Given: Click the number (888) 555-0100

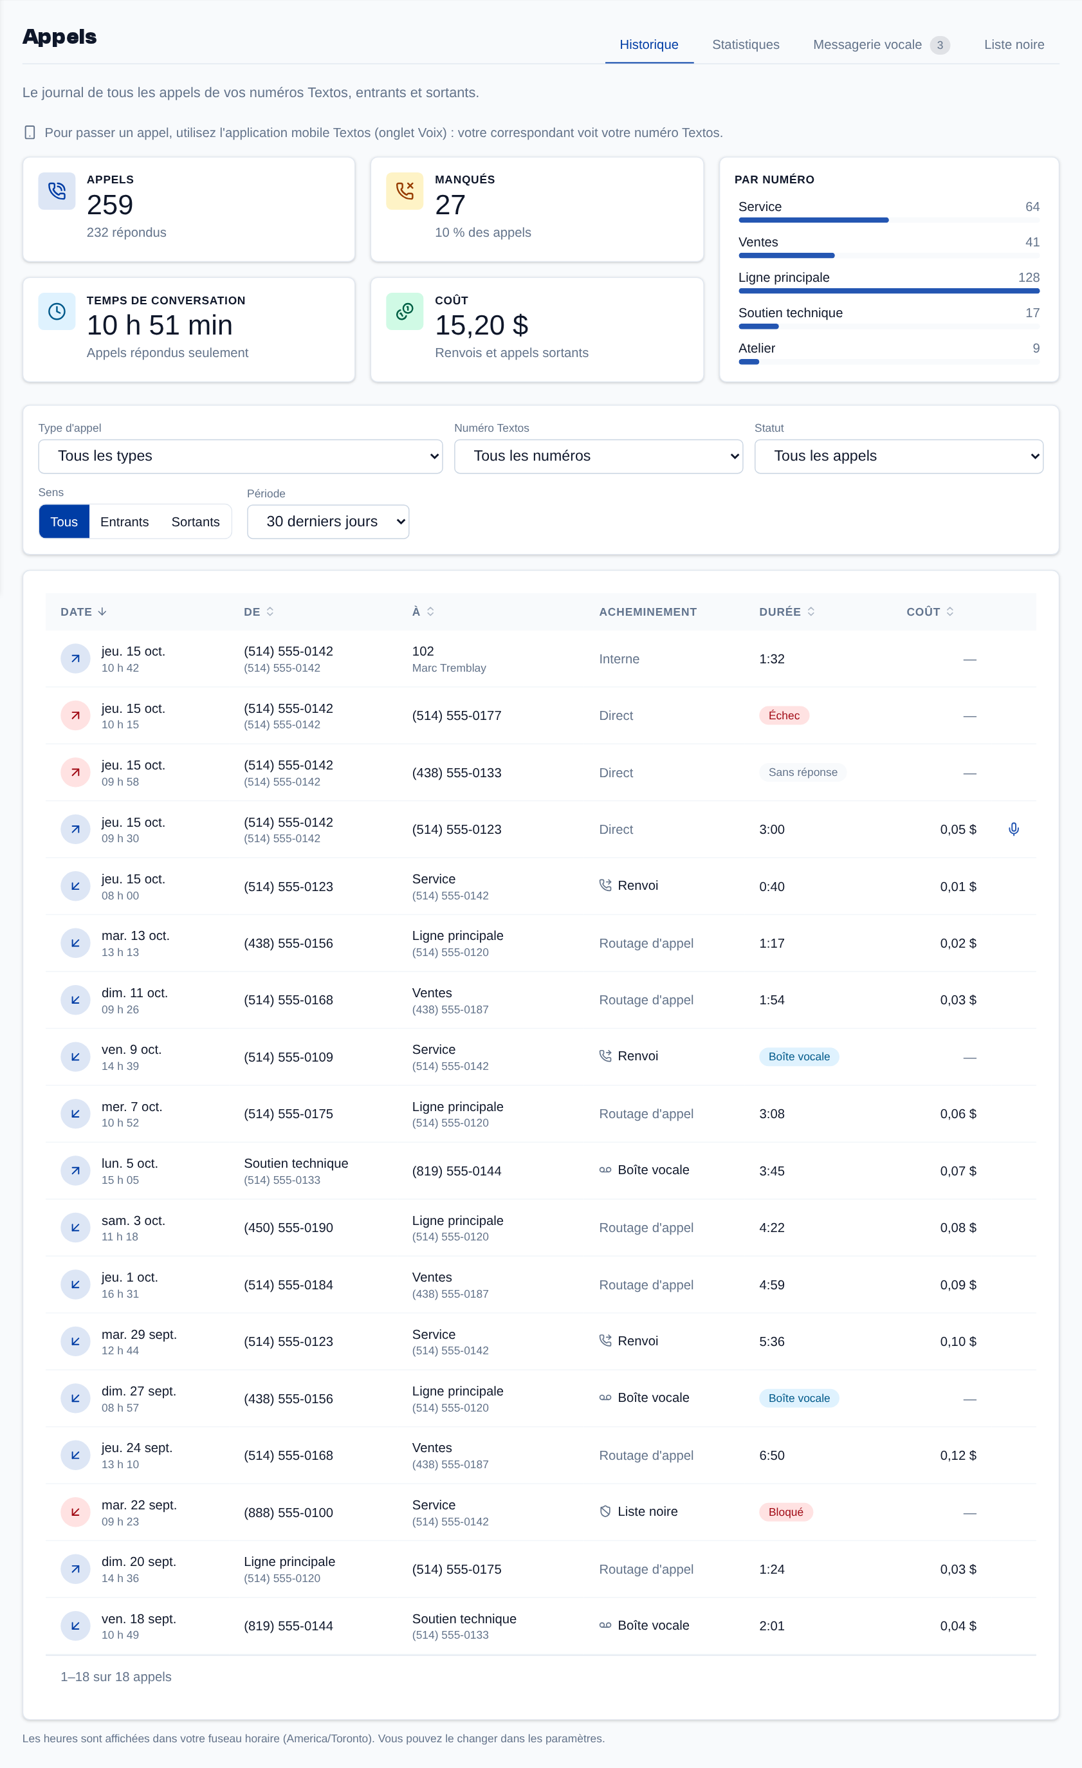Looking at the screenshot, I should coord(288,1513).
